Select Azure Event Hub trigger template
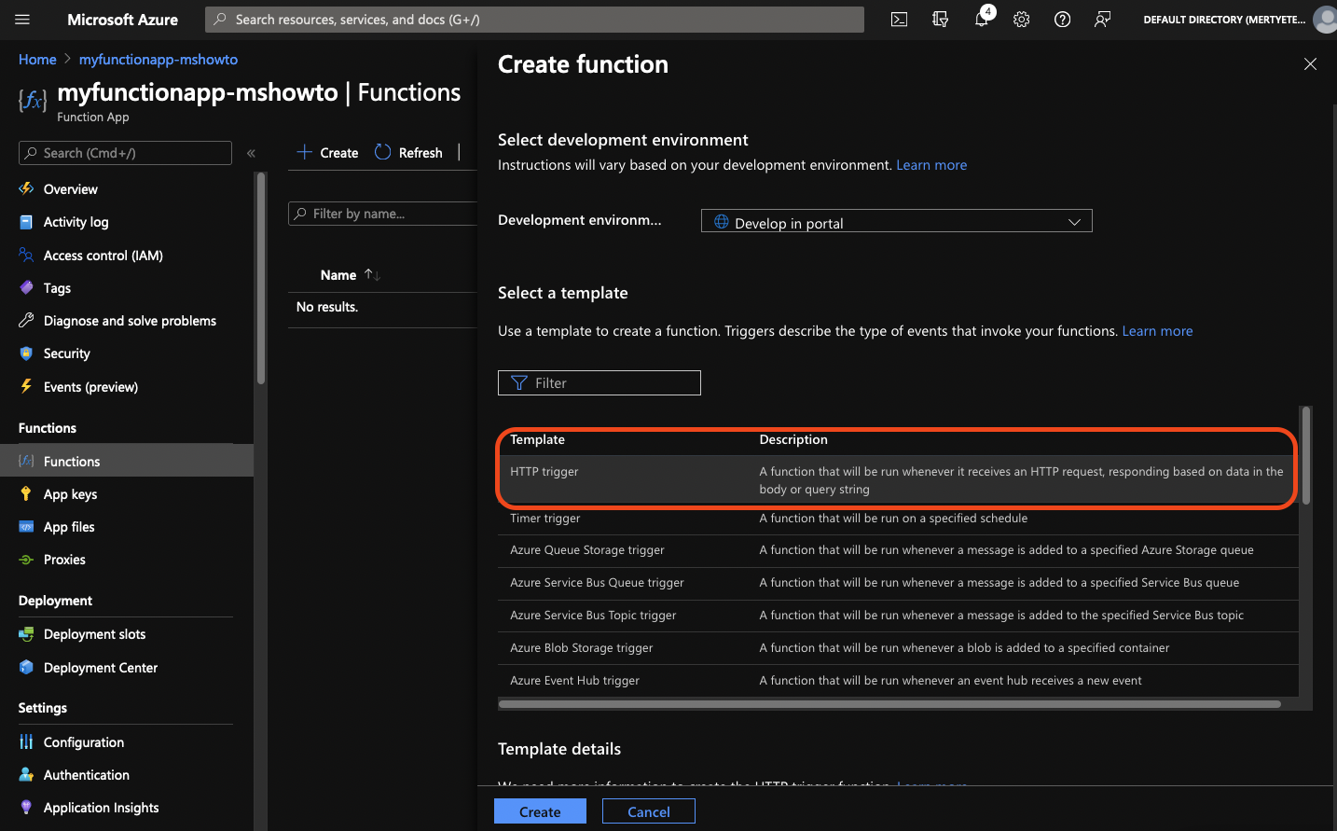 coord(898,681)
